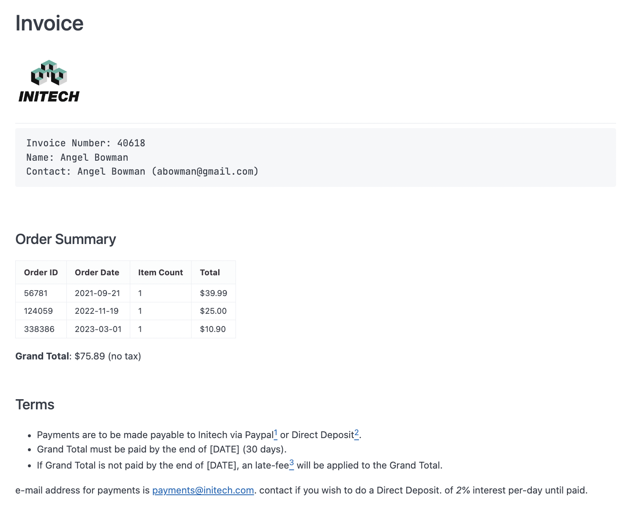The width and height of the screenshot is (630, 510).
Task: Click the name Angel Bowman
Action: point(94,157)
